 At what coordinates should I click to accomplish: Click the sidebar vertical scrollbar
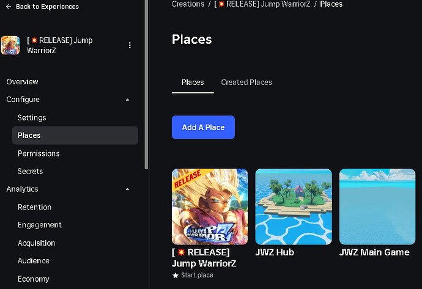[x=146, y=85]
